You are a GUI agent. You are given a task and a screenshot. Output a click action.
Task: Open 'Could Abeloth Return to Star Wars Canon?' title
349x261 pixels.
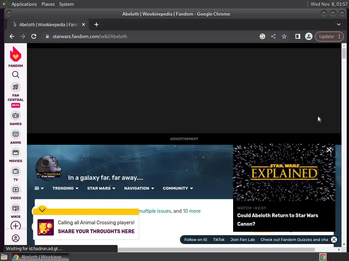pos(277,220)
